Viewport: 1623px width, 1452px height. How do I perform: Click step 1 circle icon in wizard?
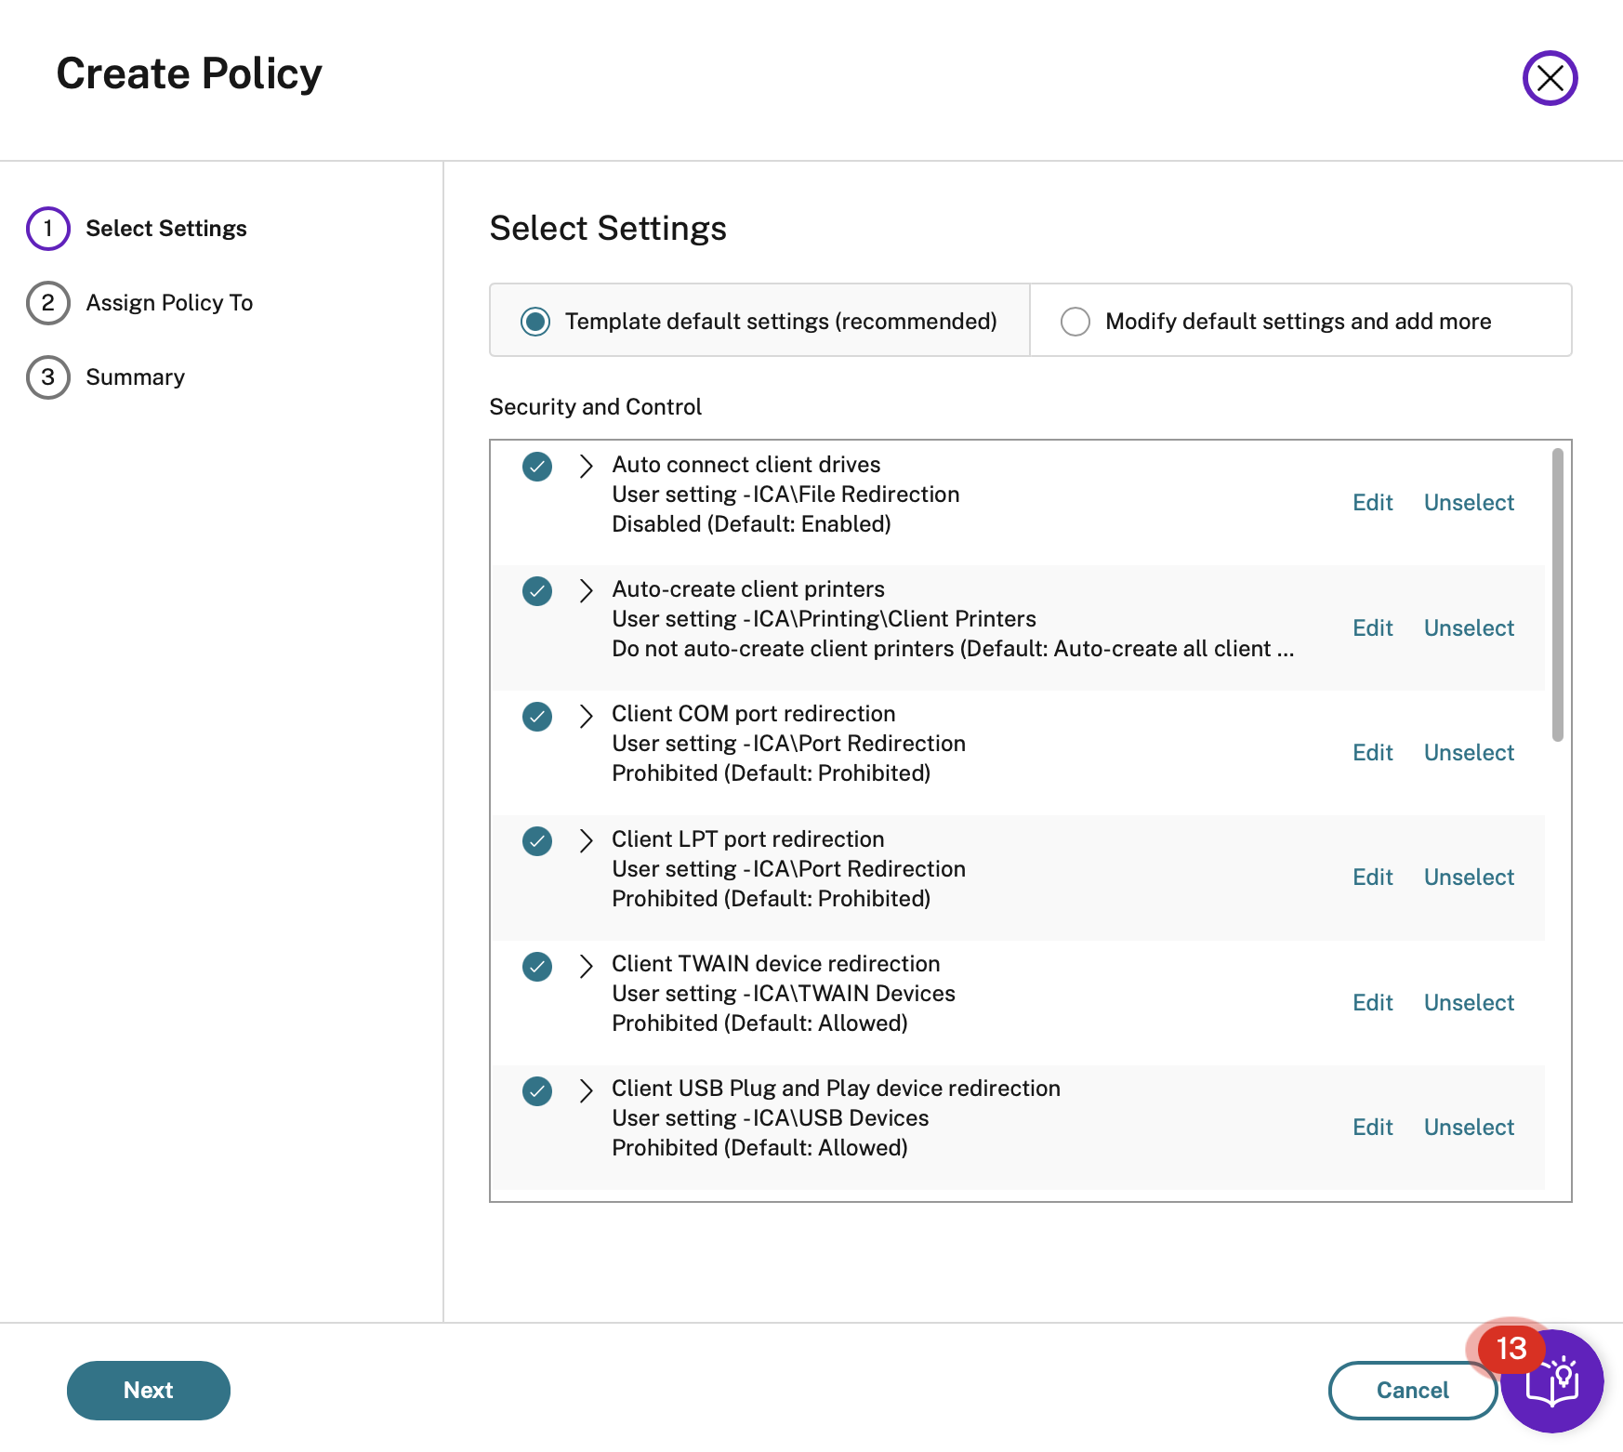pos(48,229)
